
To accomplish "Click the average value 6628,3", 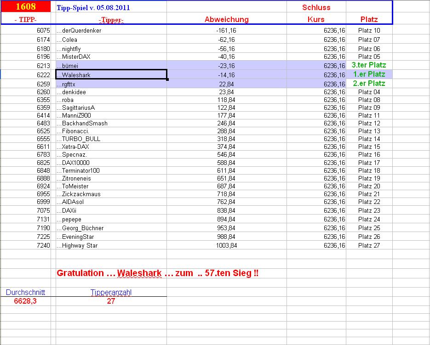I will pos(25,301).
